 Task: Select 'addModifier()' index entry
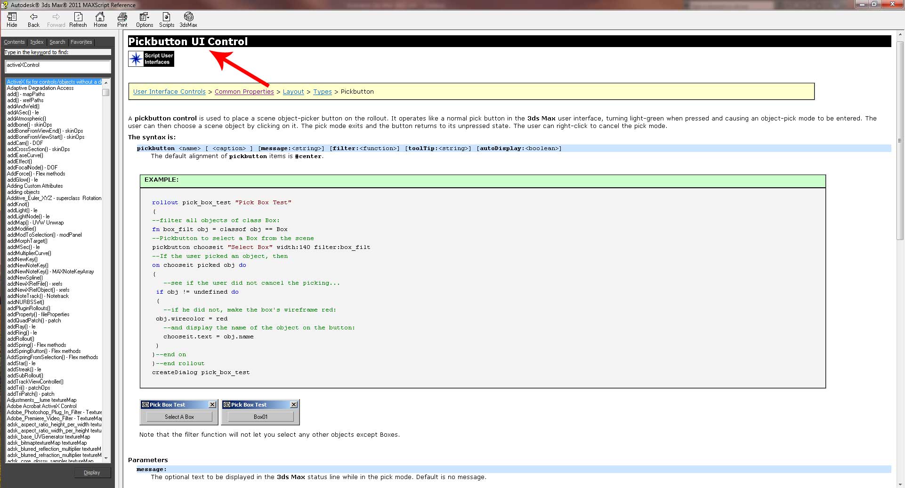22,229
